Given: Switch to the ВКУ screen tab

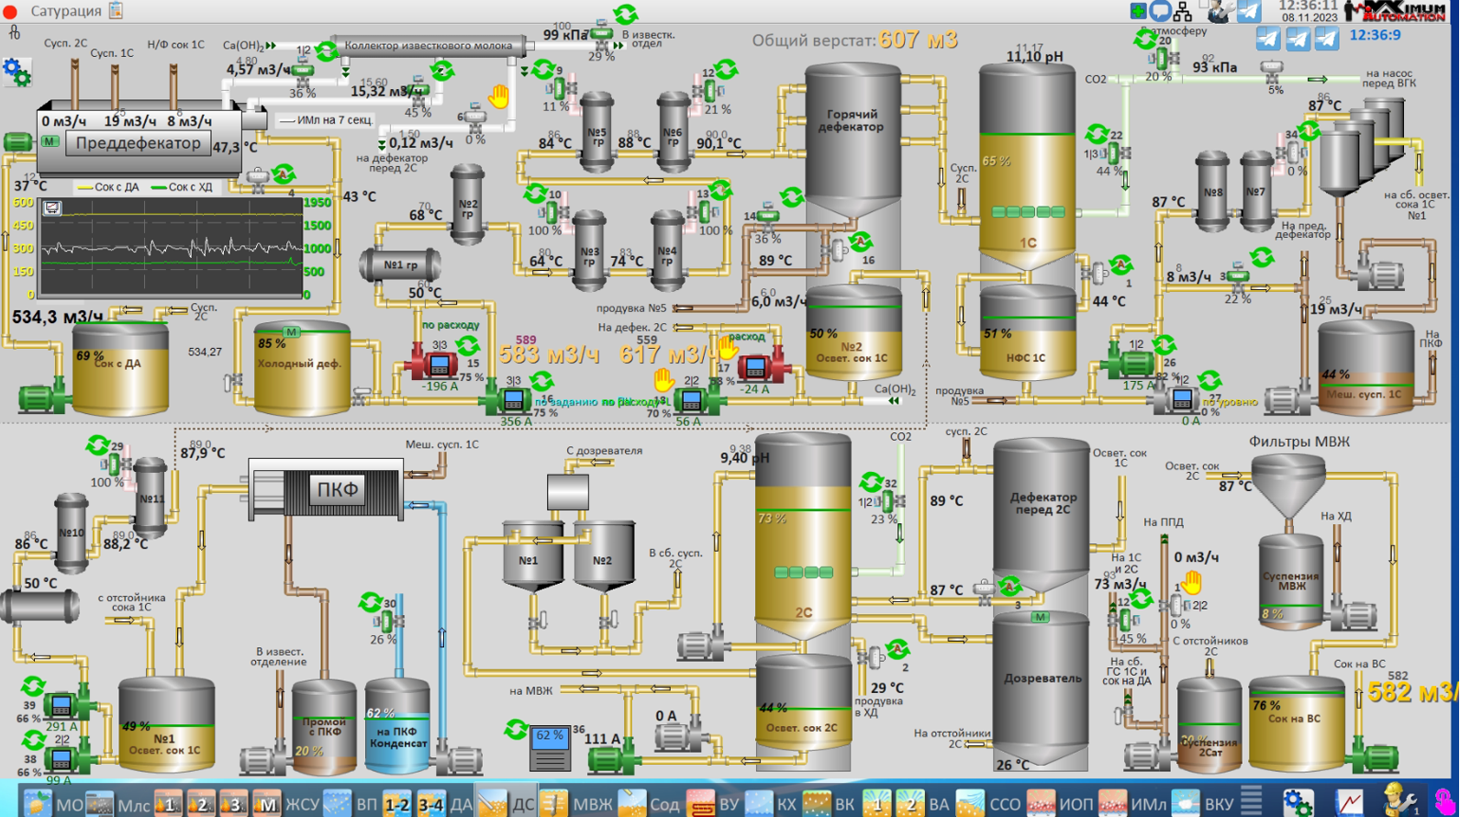Looking at the screenshot, I should [x=1219, y=804].
